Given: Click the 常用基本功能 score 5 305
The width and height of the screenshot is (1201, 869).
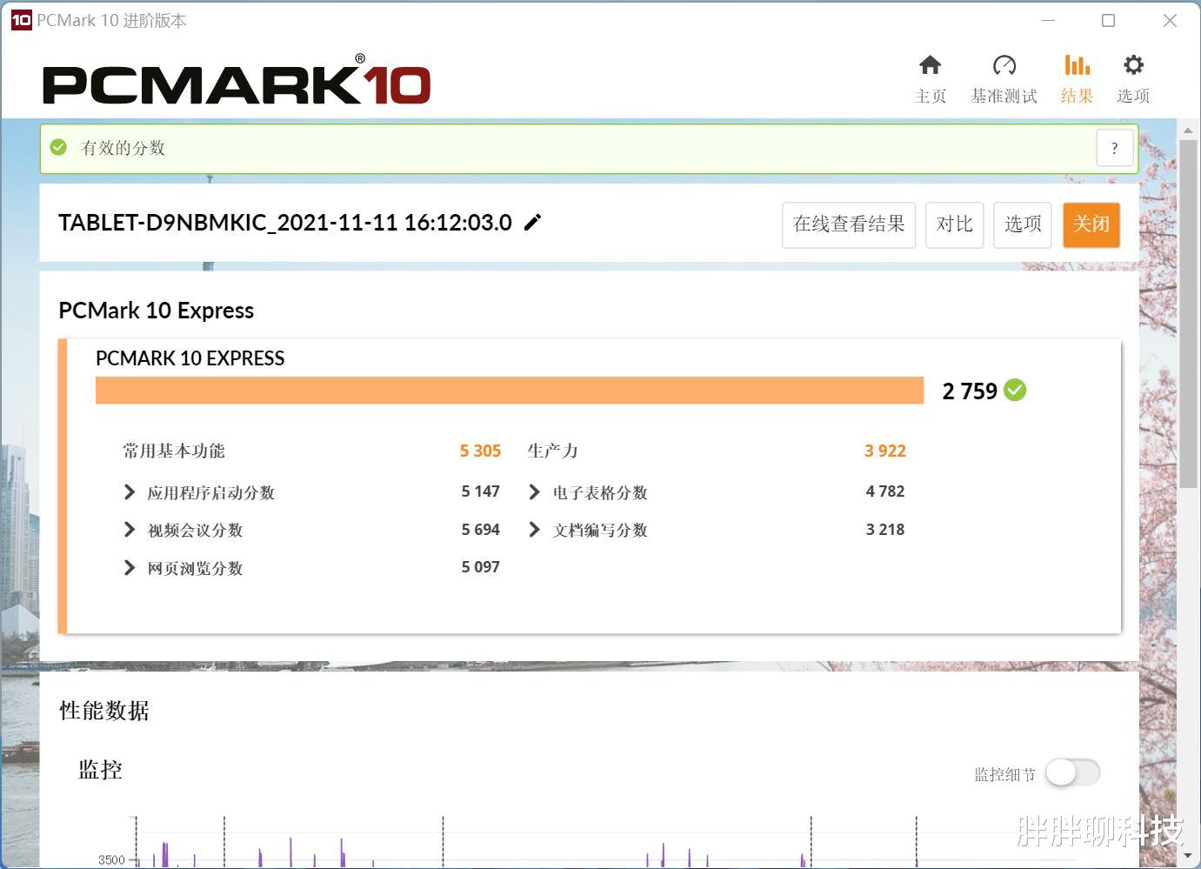Looking at the screenshot, I should 480,451.
